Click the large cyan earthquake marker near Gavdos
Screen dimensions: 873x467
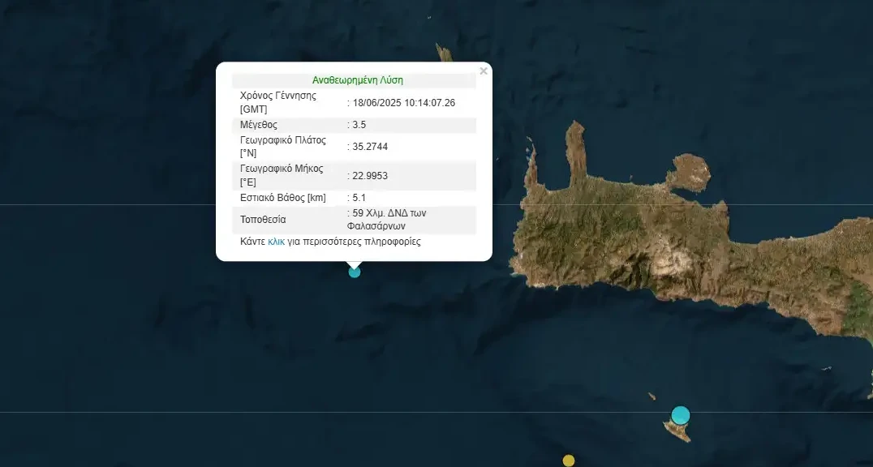680,416
